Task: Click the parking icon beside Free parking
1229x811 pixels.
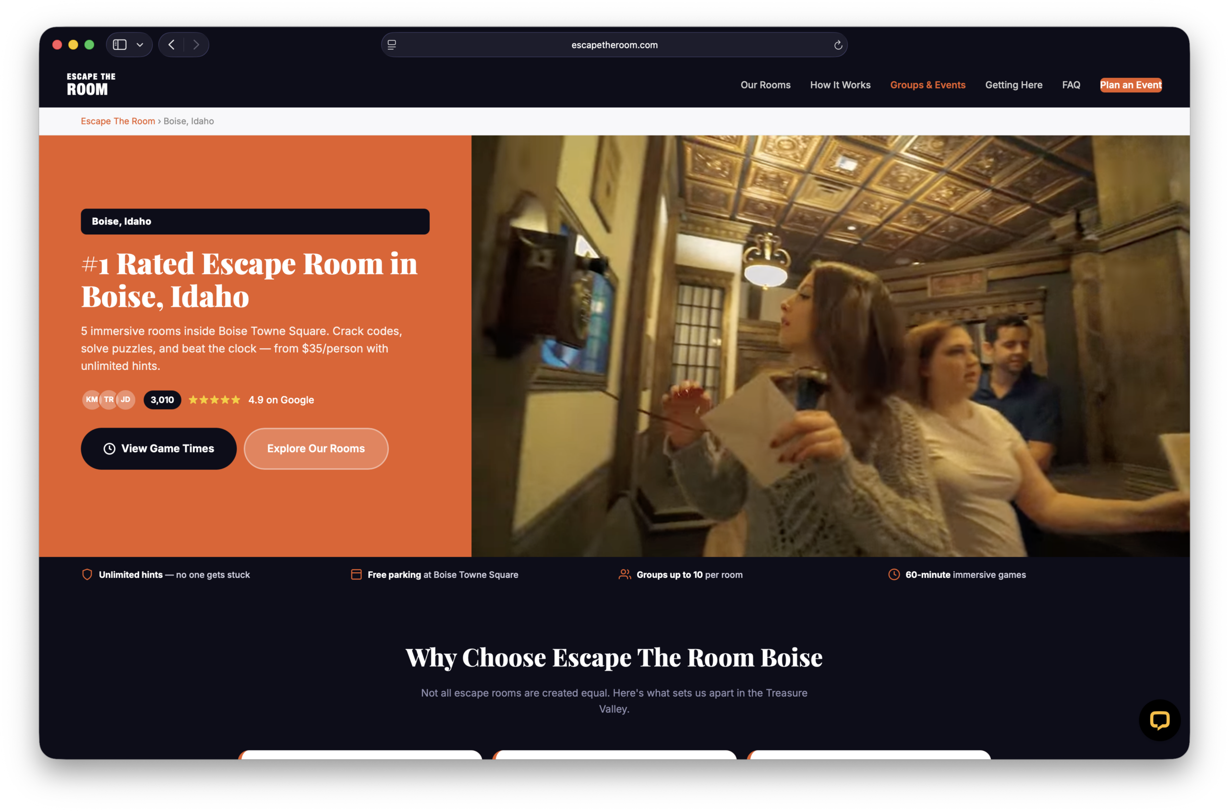Action: (x=356, y=574)
